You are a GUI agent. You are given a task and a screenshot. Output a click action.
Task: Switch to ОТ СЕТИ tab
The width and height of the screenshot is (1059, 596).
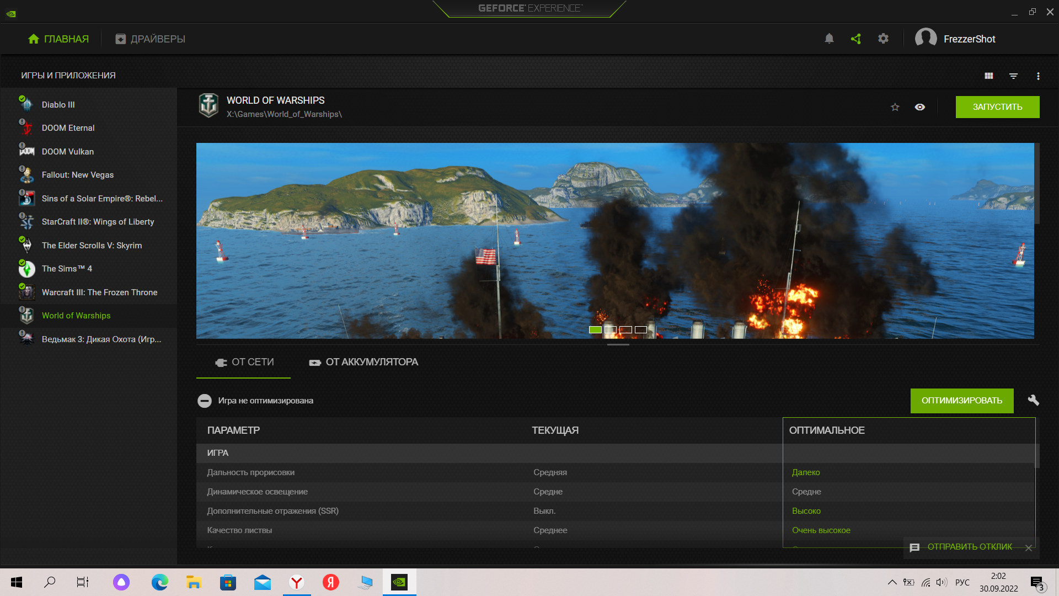click(244, 362)
